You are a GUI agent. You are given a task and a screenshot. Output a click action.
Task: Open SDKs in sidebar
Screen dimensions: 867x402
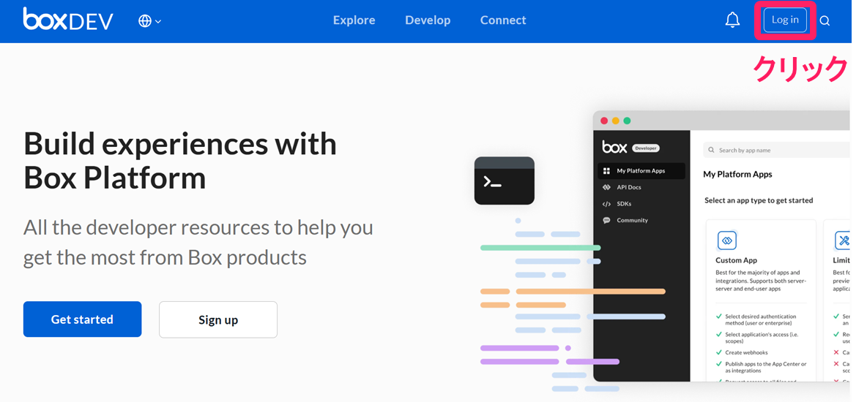[623, 204]
